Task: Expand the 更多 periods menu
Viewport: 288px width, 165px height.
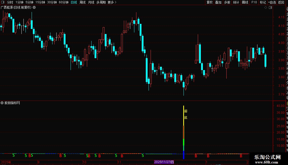Action: (112, 2)
